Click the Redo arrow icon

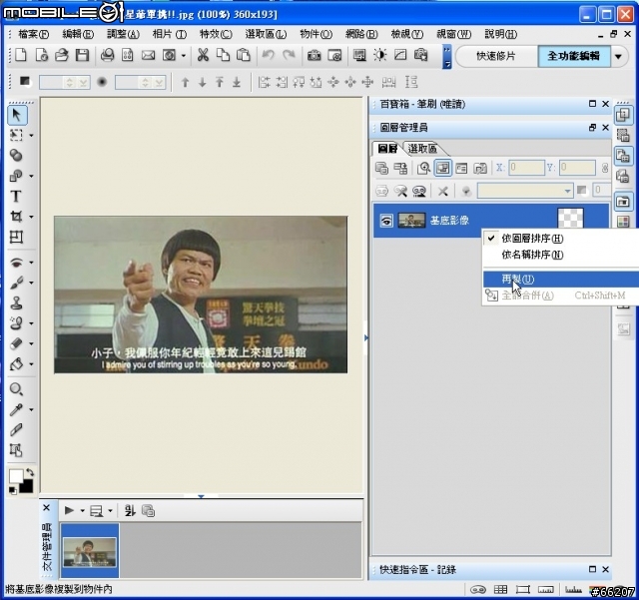[x=289, y=55]
